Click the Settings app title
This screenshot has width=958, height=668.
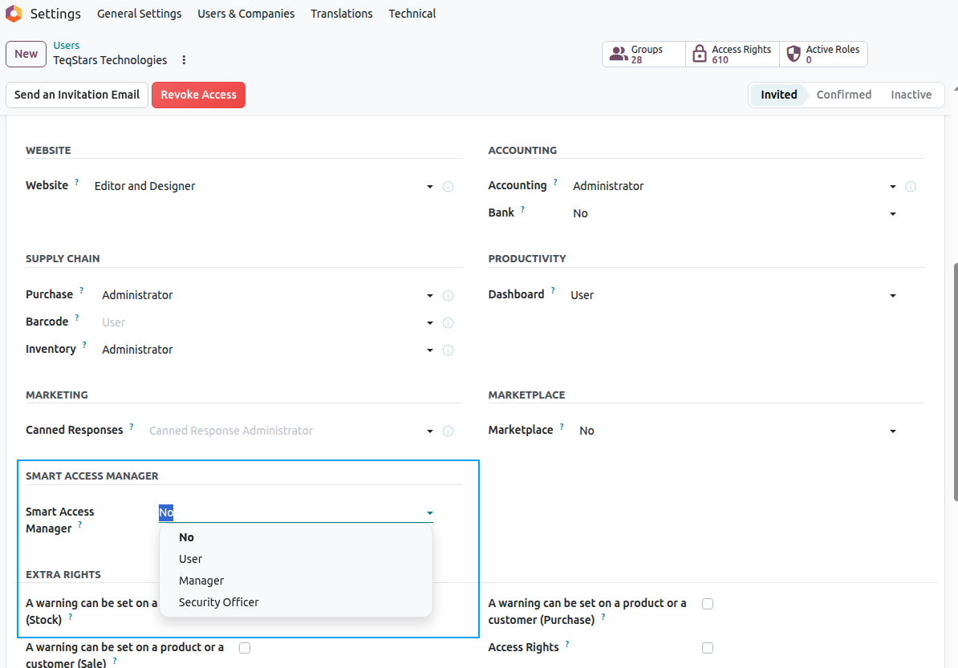(x=55, y=14)
